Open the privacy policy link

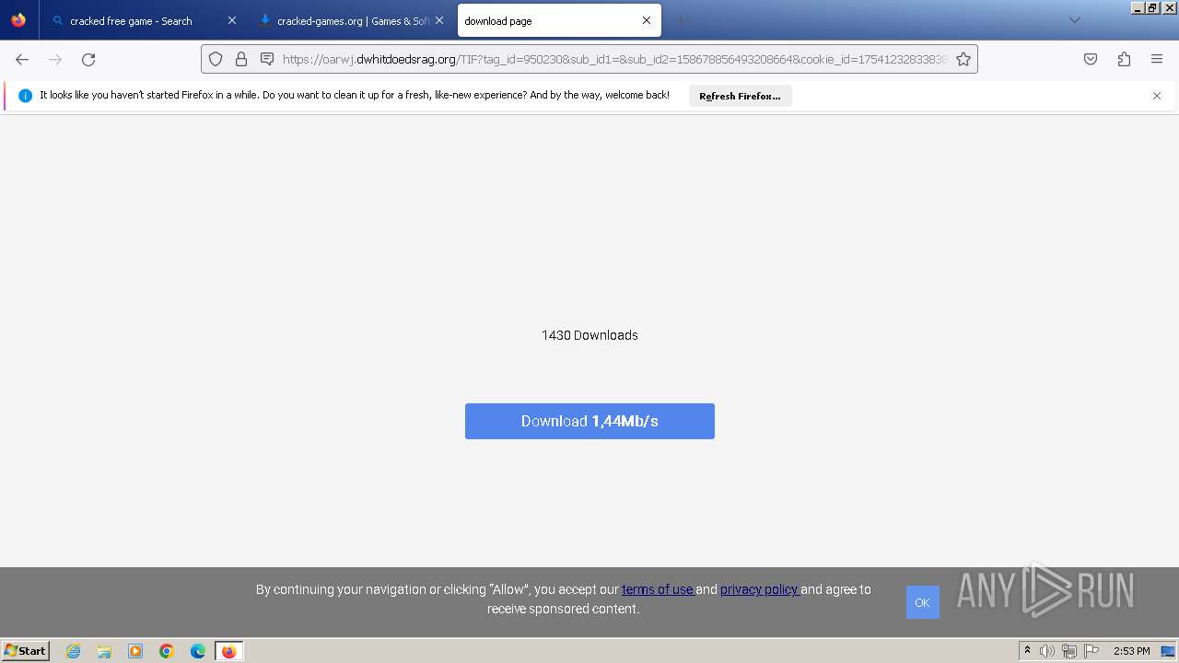[x=760, y=589]
